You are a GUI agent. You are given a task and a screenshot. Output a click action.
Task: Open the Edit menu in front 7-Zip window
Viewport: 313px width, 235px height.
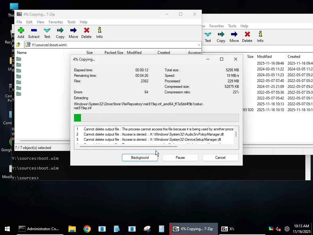29,22
